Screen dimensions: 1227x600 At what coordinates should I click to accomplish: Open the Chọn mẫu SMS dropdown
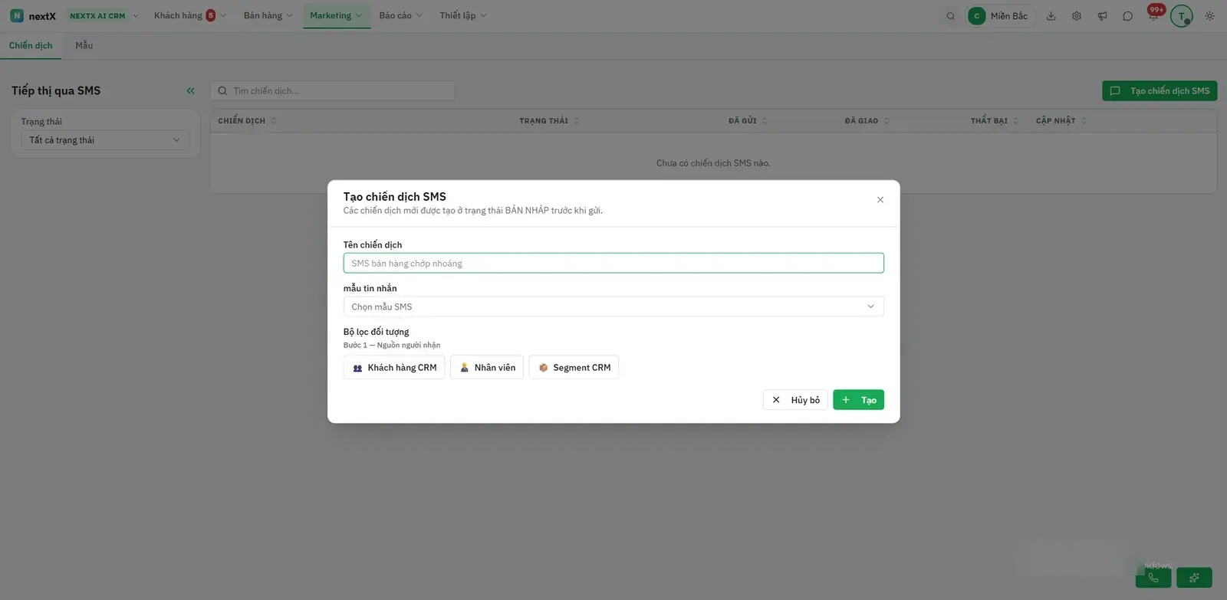click(613, 307)
